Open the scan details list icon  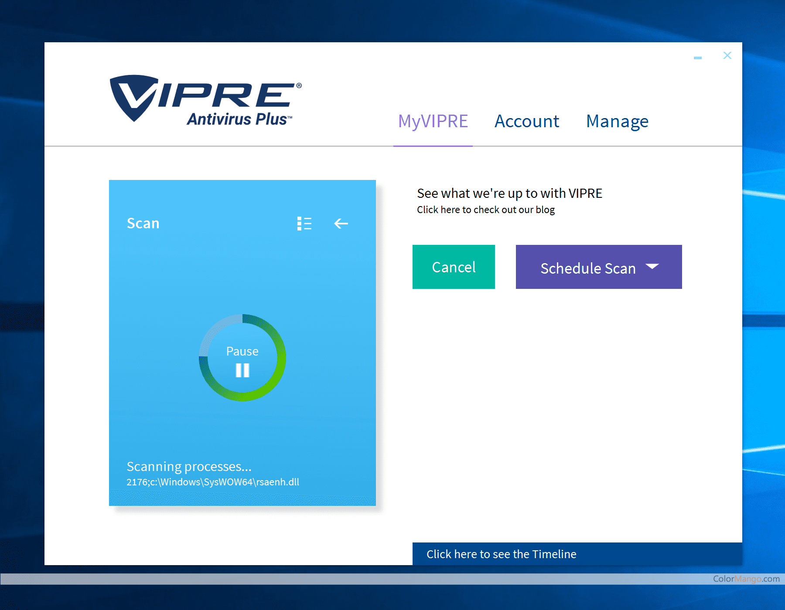click(304, 224)
